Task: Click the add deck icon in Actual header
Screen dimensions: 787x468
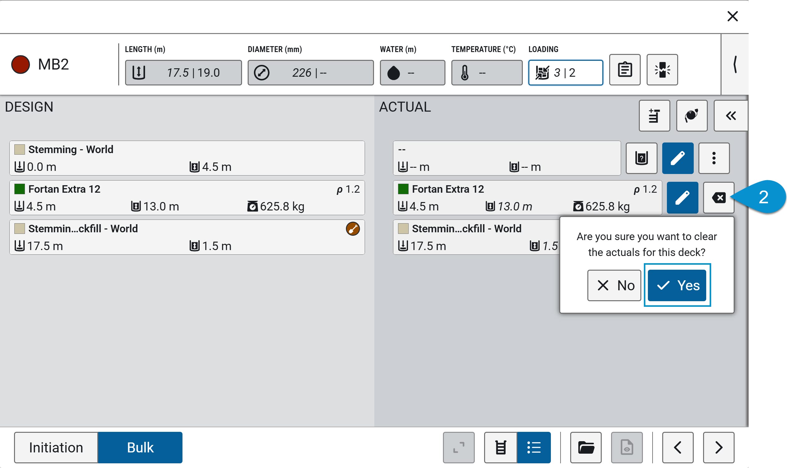Action: pos(654,116)
